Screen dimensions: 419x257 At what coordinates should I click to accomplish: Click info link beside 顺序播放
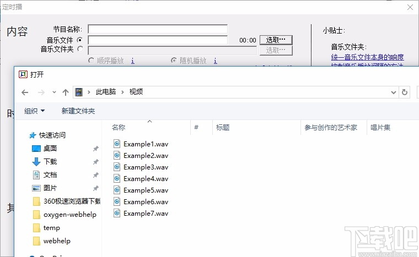click(x=132, y=61)
